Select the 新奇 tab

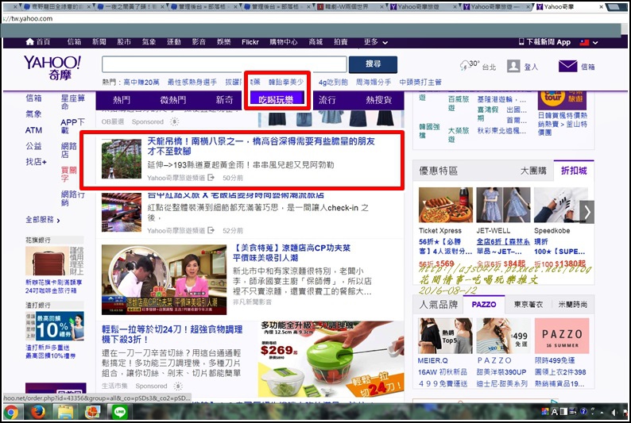click(x=224, y=100)
